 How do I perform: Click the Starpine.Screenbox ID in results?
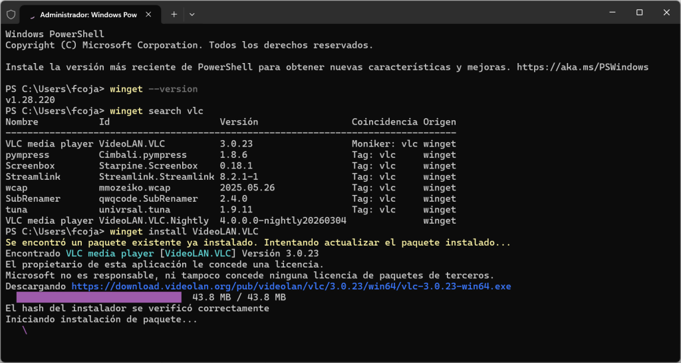148,166
